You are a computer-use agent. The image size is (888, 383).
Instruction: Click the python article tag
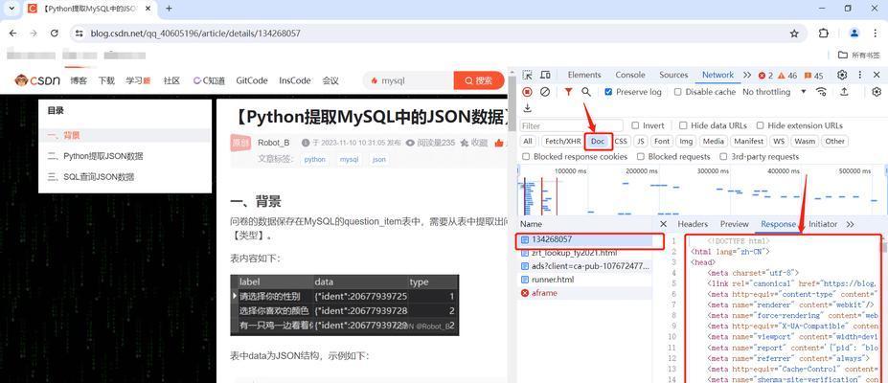tap(315, 160)
